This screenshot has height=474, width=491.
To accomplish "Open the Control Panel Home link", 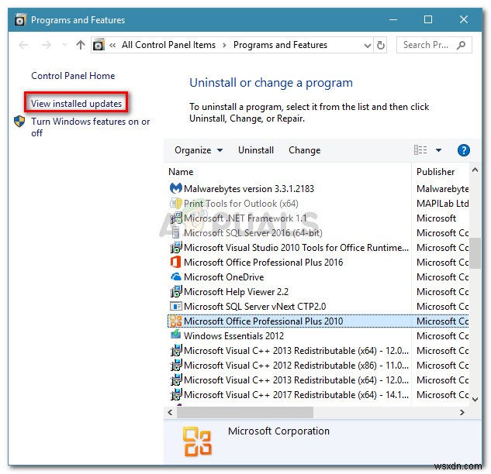I will tap(73, 76).
